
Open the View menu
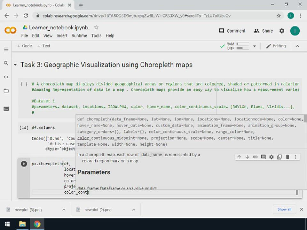click(x=48, y=35)
